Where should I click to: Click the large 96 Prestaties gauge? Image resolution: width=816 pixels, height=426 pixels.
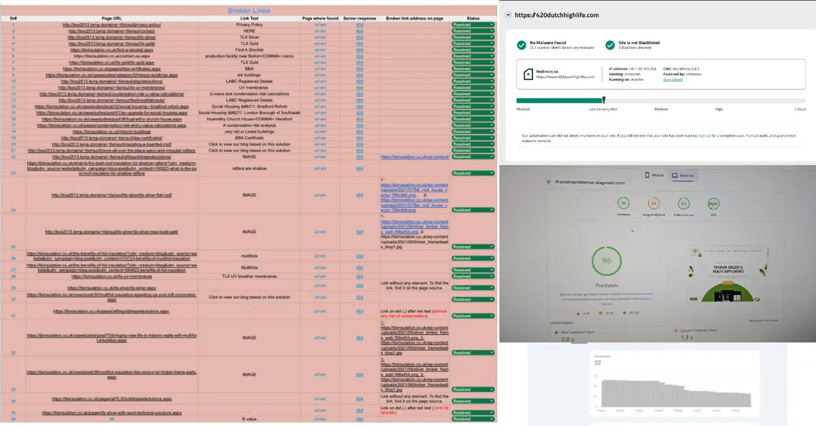pyautogui.click(x=607, y=262)
